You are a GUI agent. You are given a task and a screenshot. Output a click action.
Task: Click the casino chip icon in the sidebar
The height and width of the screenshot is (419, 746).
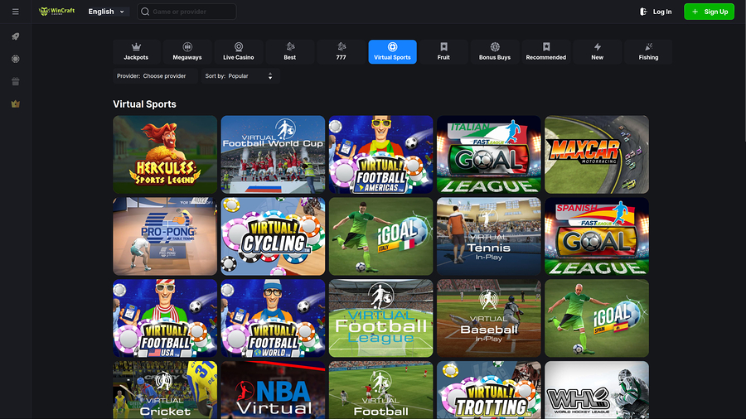pyautogui.click(x=15, y=59)
